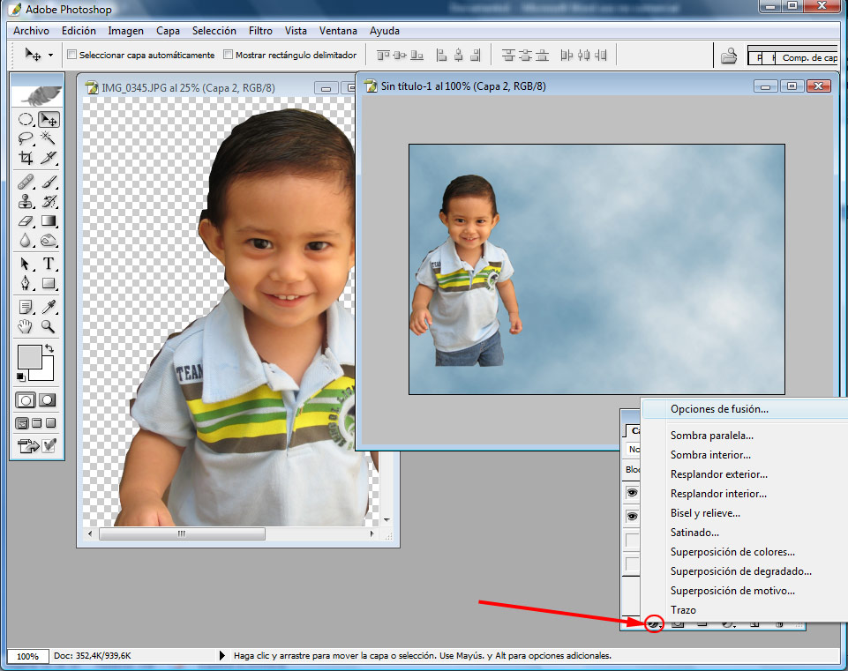Select the Magic Wand tool
848x671 pixels.
[x=49, y=138]
